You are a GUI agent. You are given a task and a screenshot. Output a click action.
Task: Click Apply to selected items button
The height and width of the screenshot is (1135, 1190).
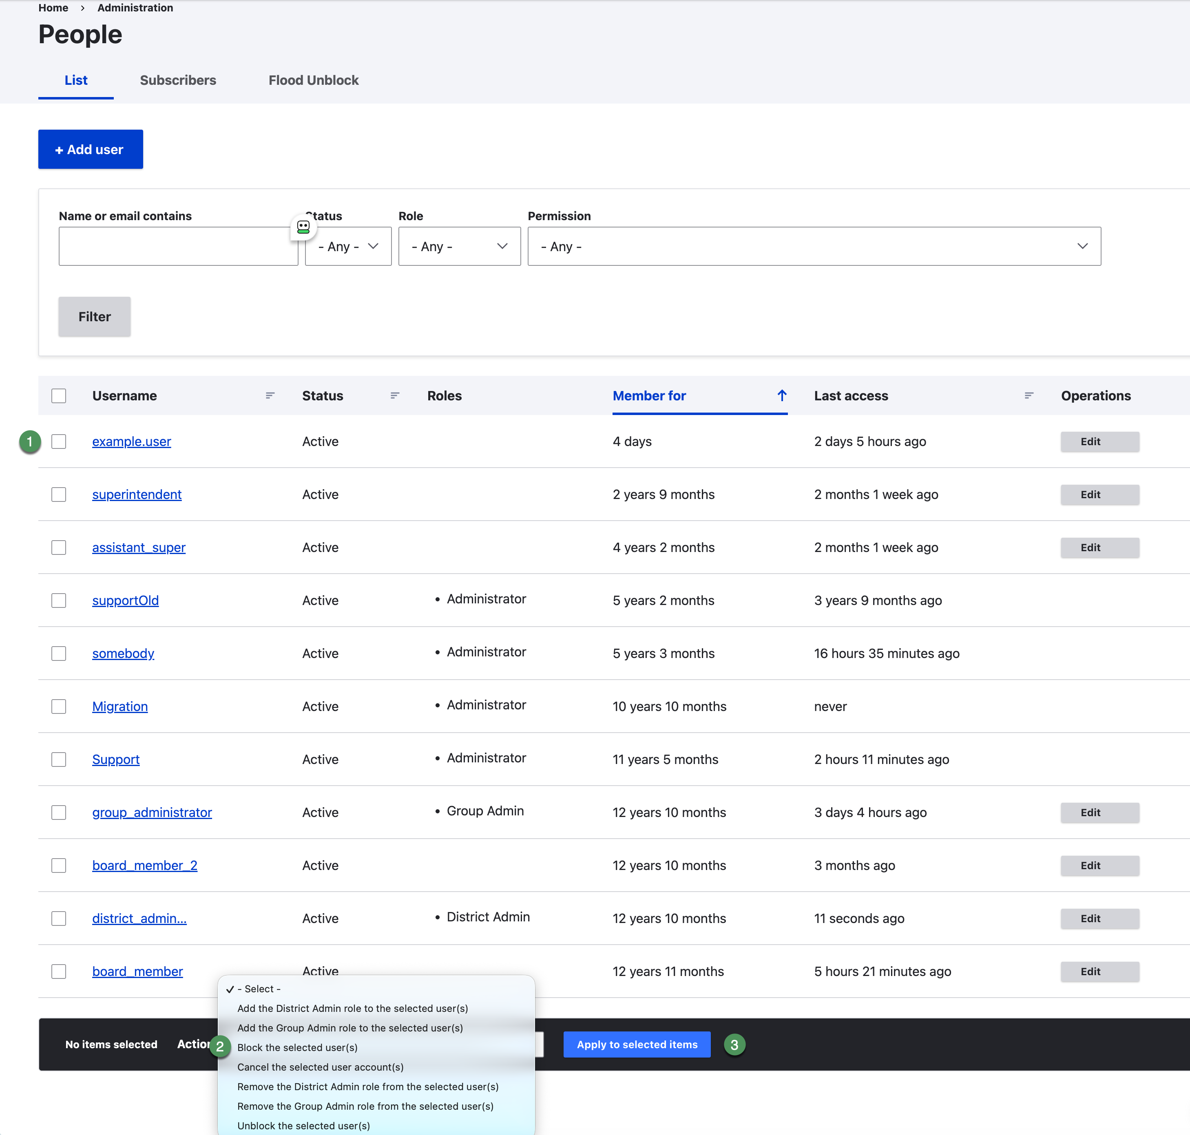pyautogui.click(x=637, y=1044)
